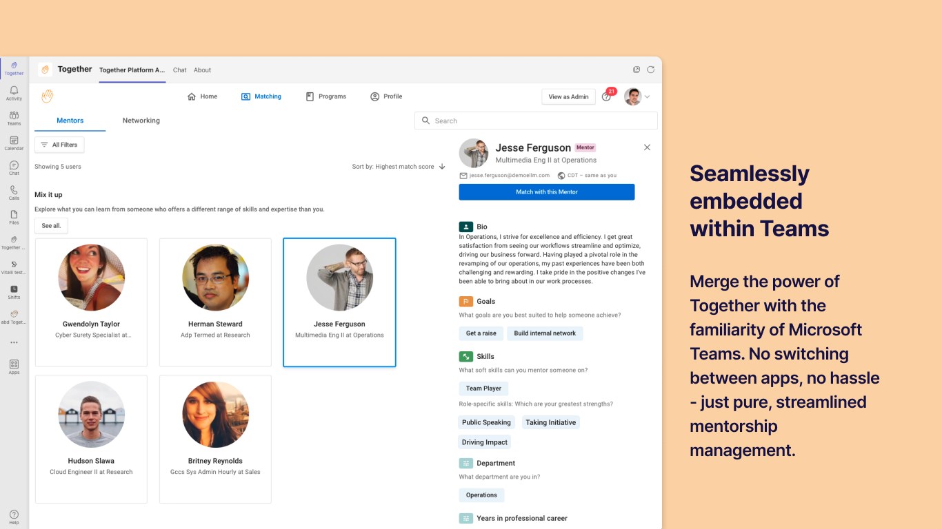Image resolution: width=942 pixels, height=529 pixels.
Task: Open Sort by Highest match score dropdown
Action: [x=399, y=167]
